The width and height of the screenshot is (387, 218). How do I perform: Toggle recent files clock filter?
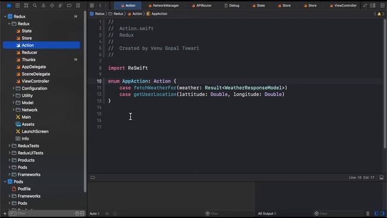77,213
